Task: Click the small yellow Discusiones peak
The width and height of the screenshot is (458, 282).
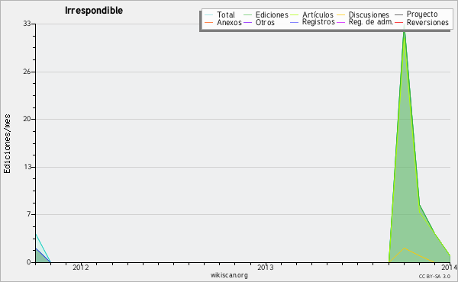Action: coord(405,248)
